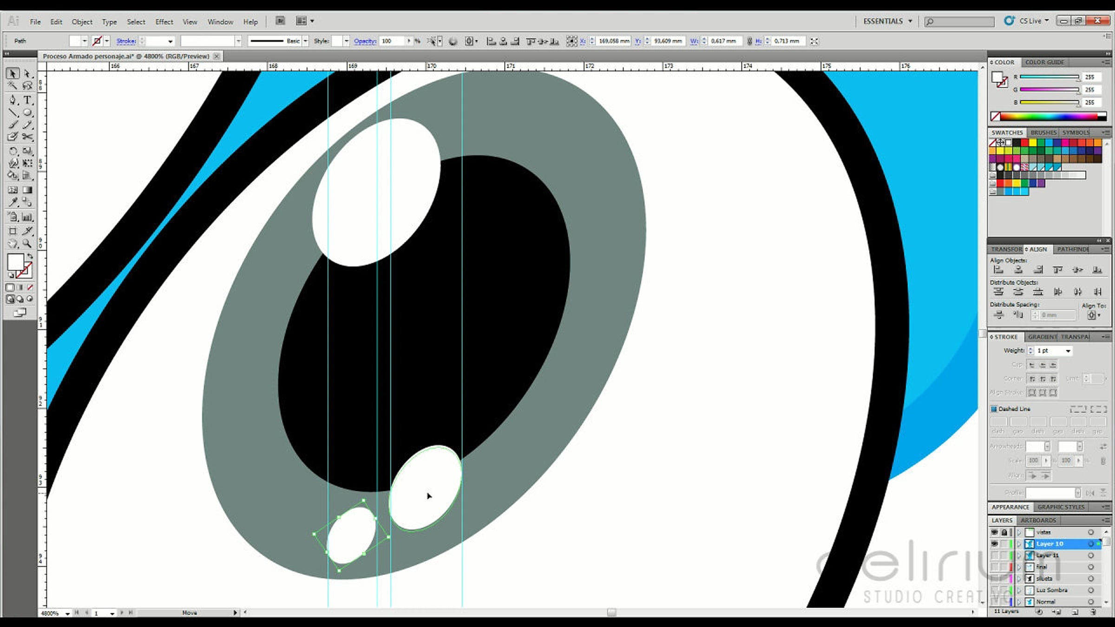This screenshot has width=1115, height=627.
Task: Click the Direct Selection tool
Action: point(27,73)
